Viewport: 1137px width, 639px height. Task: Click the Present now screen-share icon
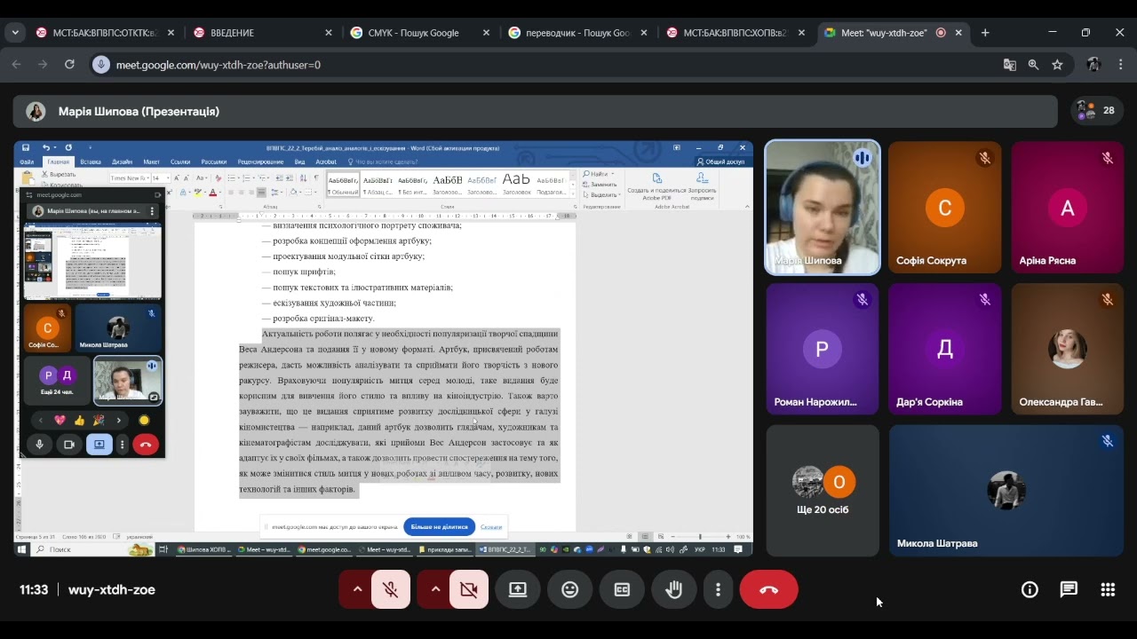click(x=518, y=589)
